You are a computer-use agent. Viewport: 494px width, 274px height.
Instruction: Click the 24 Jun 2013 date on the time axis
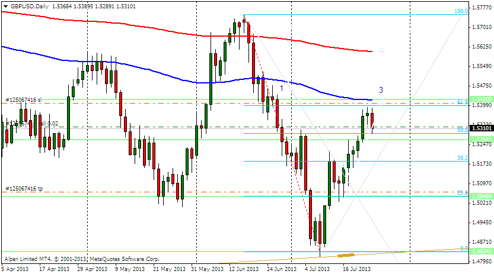(282, 269)
